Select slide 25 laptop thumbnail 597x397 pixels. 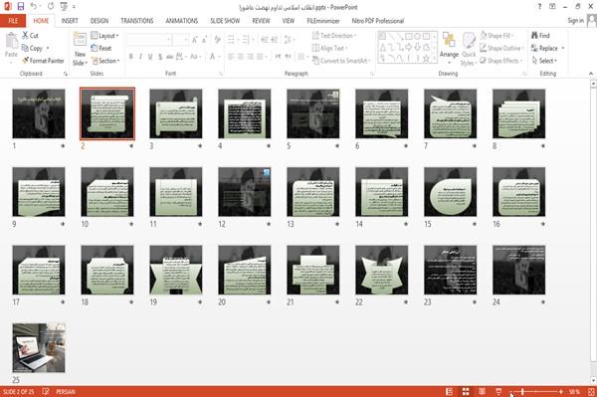click(39, 347)
